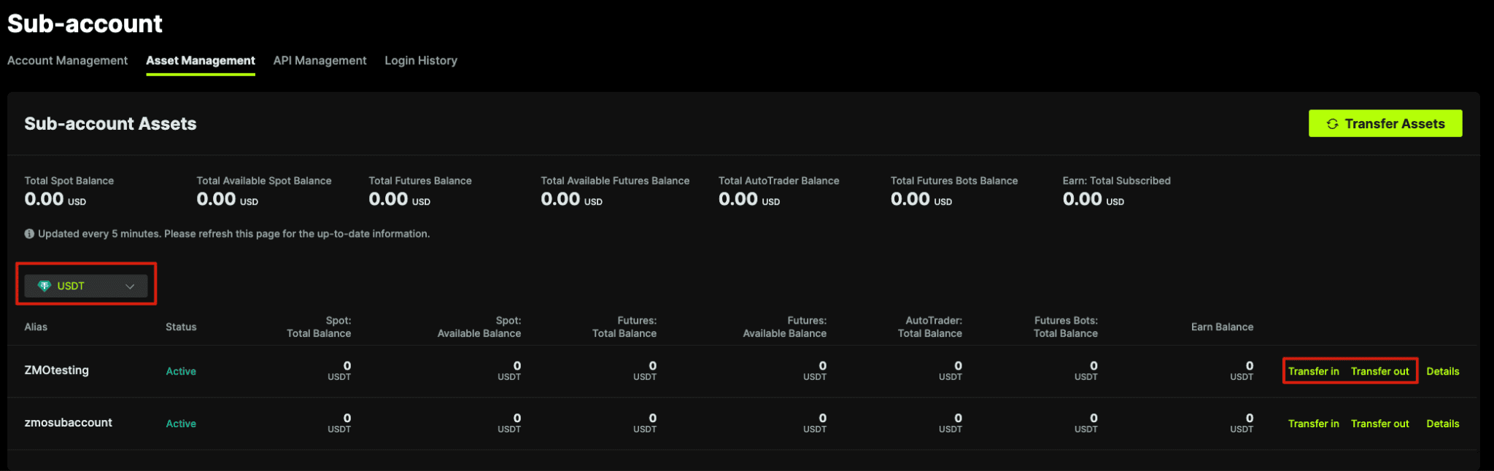Open Details for zmosubaccount
The width and height of the screenshot is (1494, 471).
(x=1443, y=424)
